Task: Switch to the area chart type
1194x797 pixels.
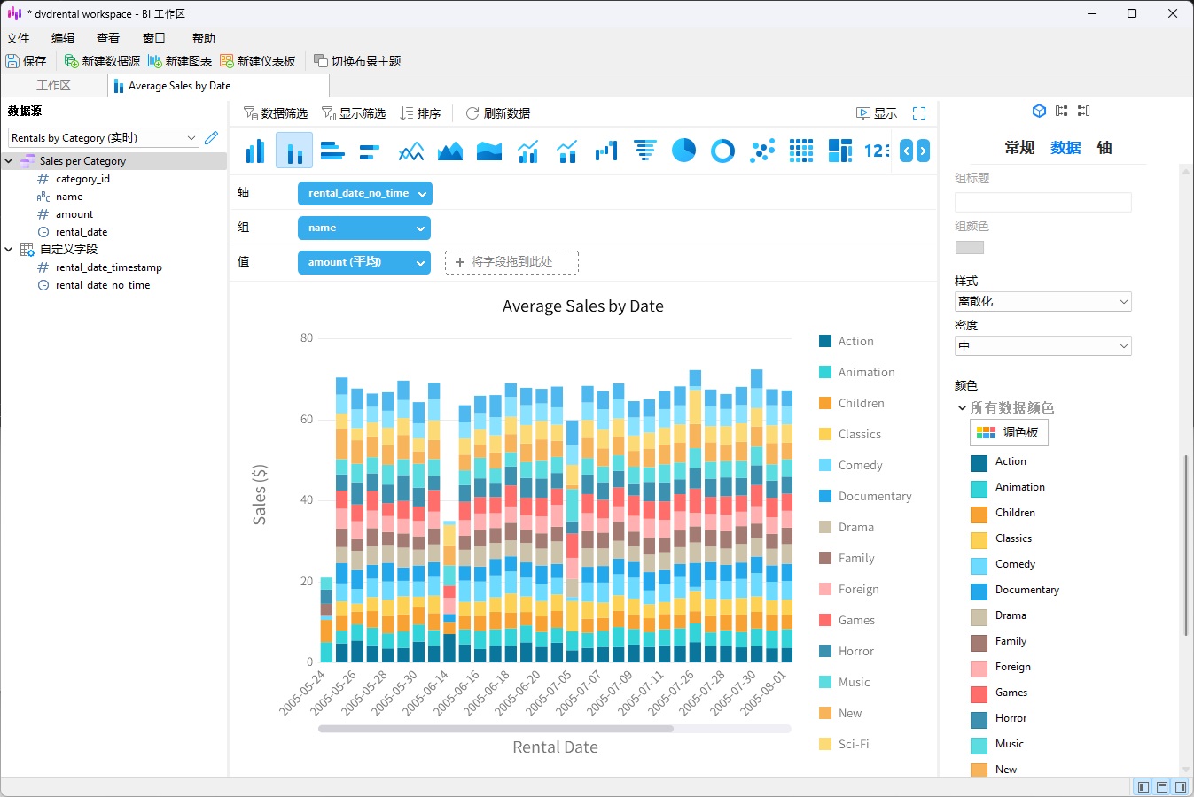Action: click(x=449, y=151)
